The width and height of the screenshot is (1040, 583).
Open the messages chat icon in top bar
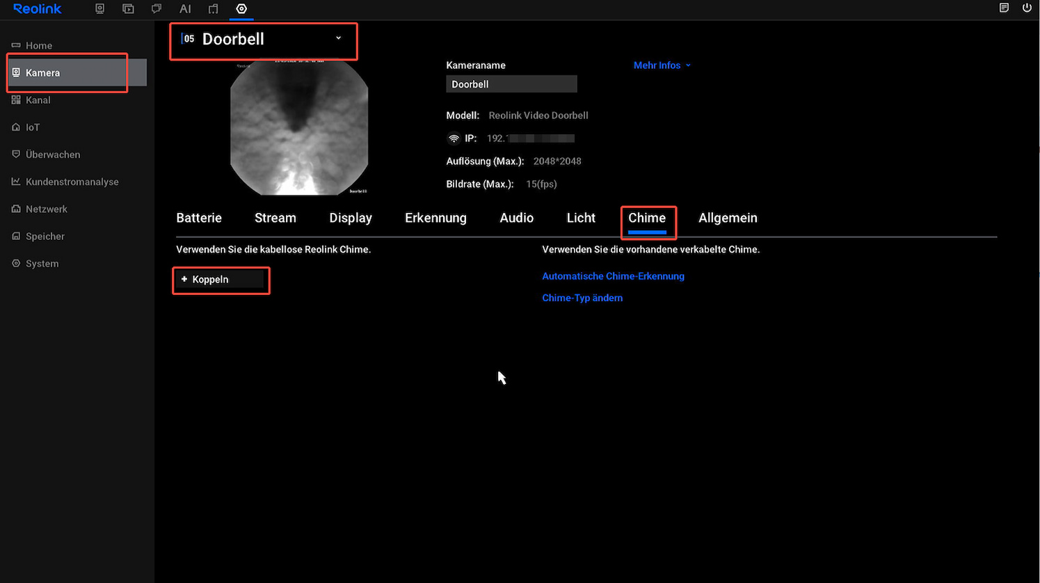pyautogui.click(x=157, y=8)
